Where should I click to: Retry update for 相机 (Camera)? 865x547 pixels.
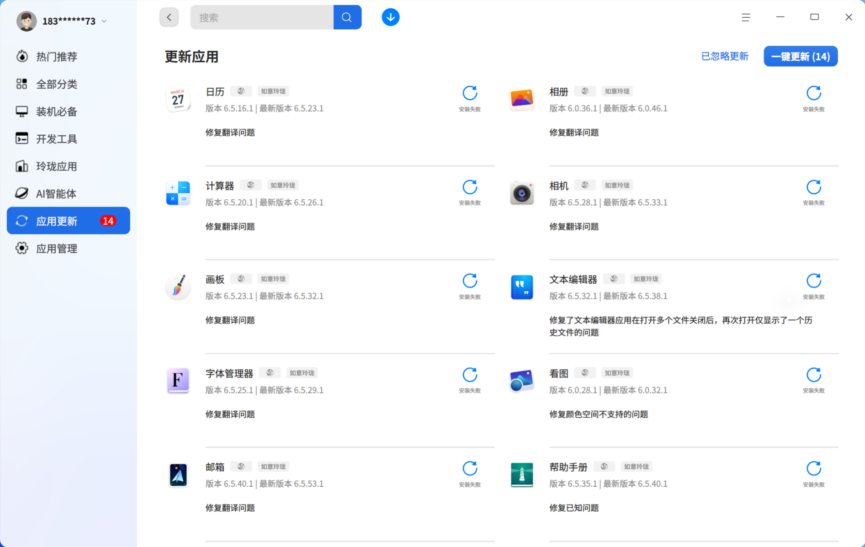(x=813, y=187)
